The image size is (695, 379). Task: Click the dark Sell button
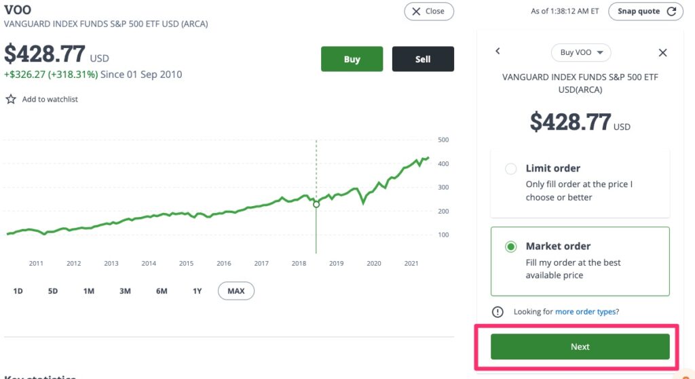[x=423, y=59]
